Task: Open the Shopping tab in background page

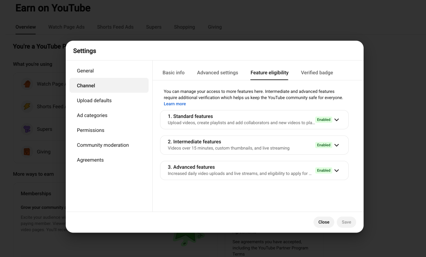Action: click(x=184, y=27)
